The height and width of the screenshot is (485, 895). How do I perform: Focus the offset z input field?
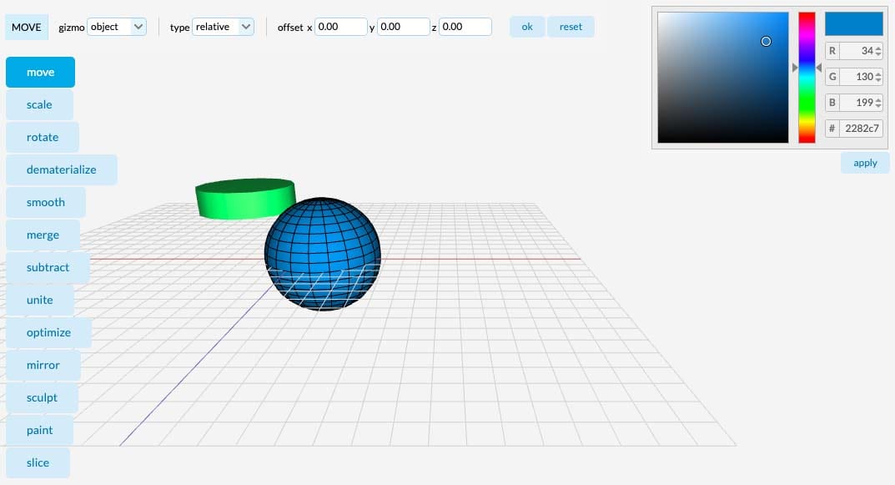465,27
